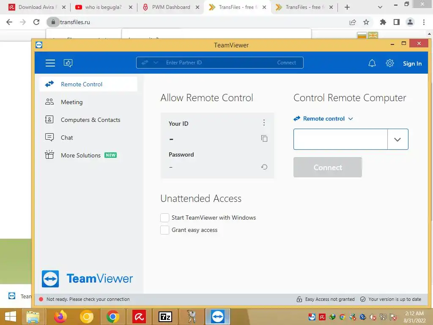This screenshot has width=433, height=325.
Task: Refresh the random password
Action: pyautogui.click(x=264, y=167)
